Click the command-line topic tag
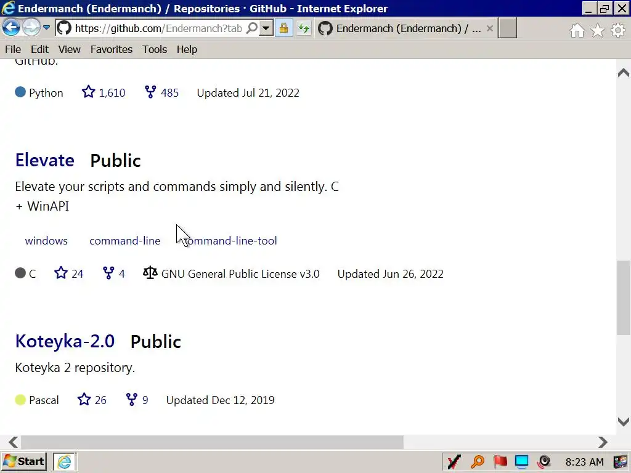 pyautogui.click(x=124, y=241)
